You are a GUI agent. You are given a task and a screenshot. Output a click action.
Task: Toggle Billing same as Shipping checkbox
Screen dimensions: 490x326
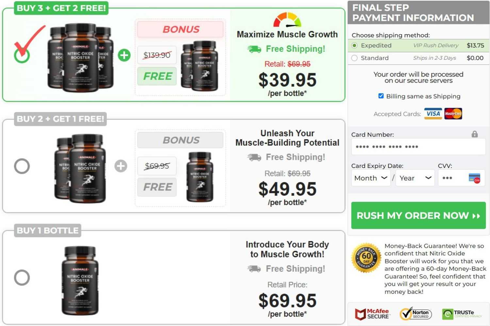point(381,96)
